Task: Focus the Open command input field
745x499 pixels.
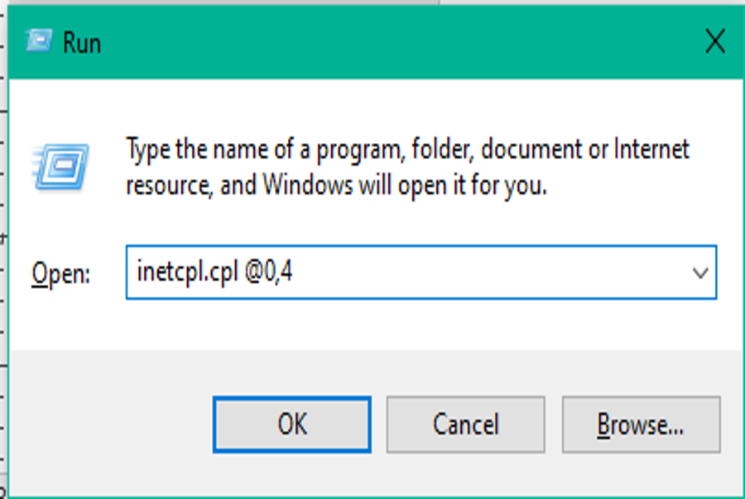Action: point(421,272)
